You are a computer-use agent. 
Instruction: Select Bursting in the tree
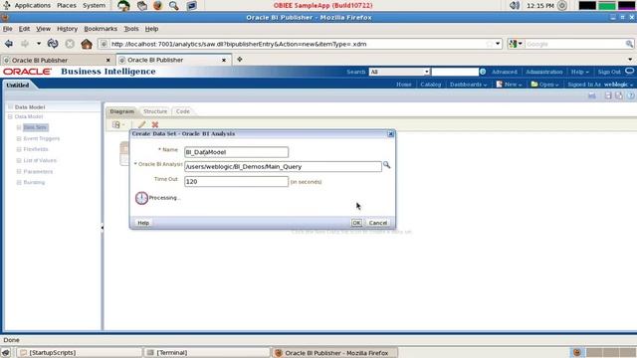34,183
